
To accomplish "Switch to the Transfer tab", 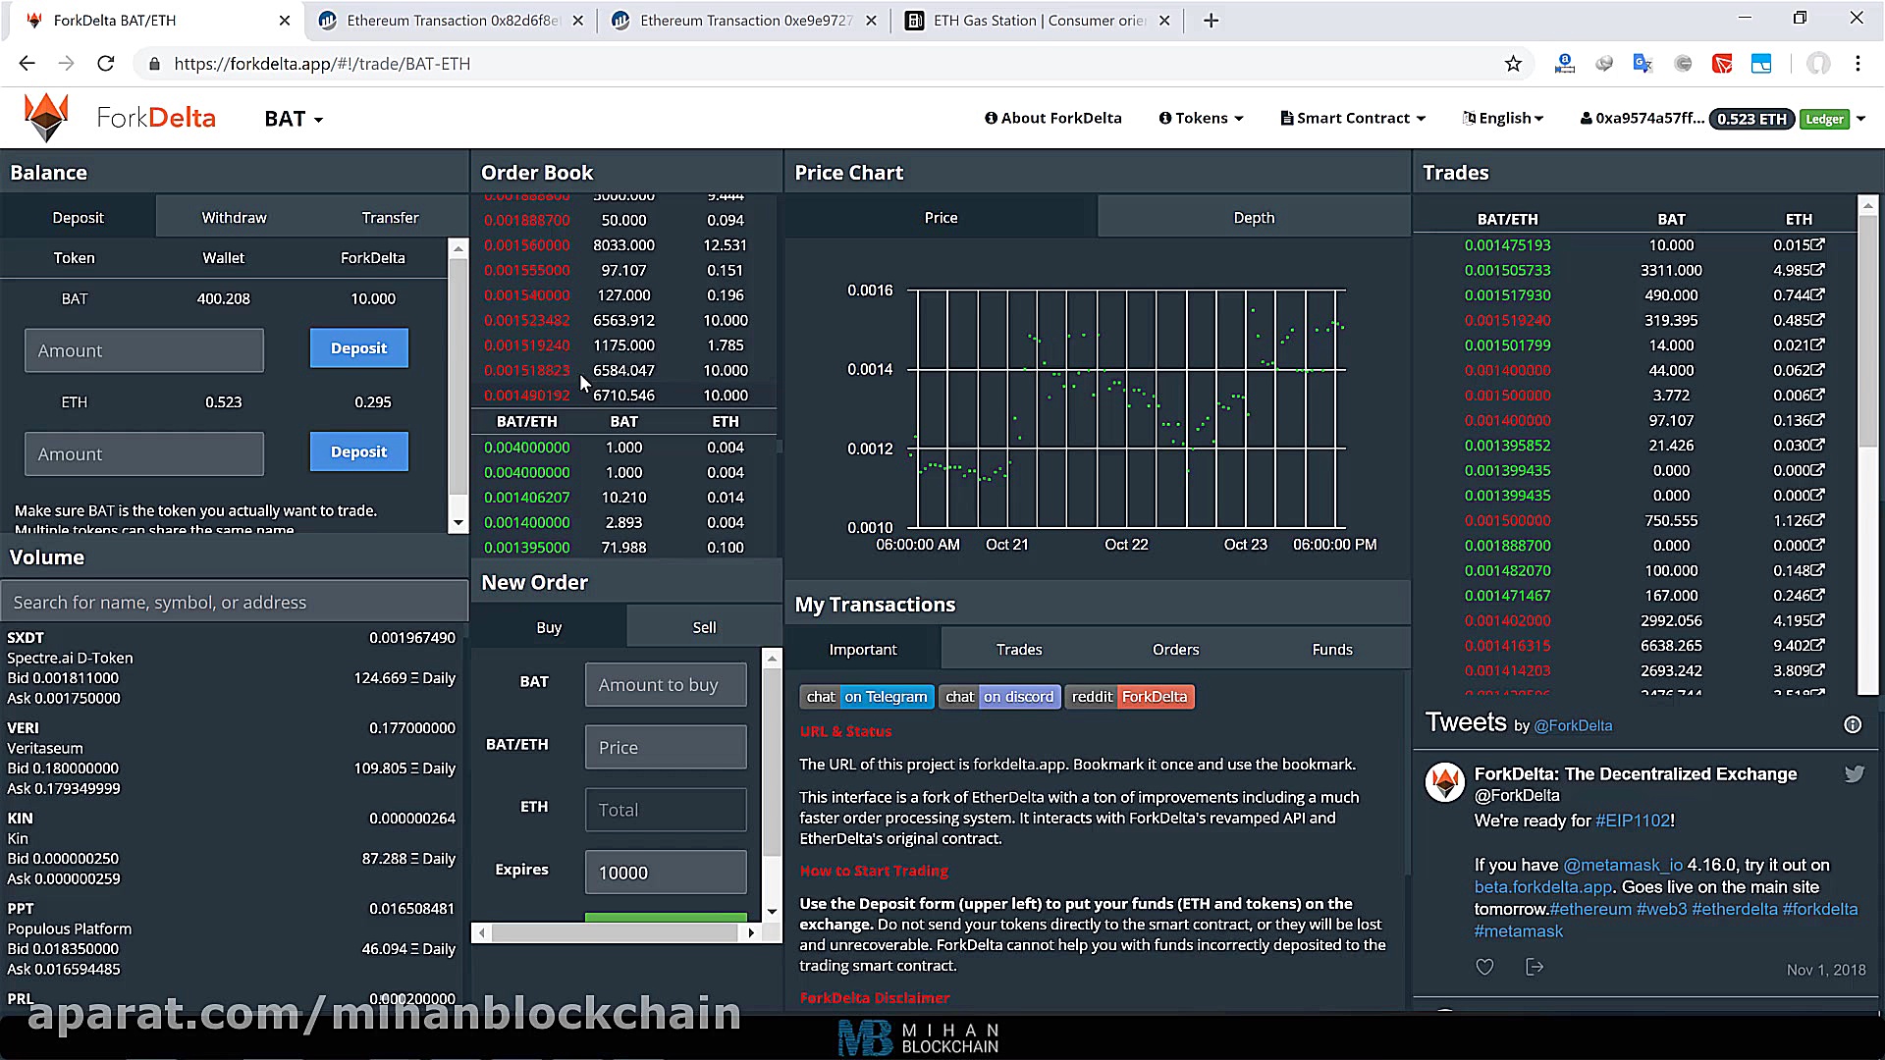I will click(x=390, y=217).
